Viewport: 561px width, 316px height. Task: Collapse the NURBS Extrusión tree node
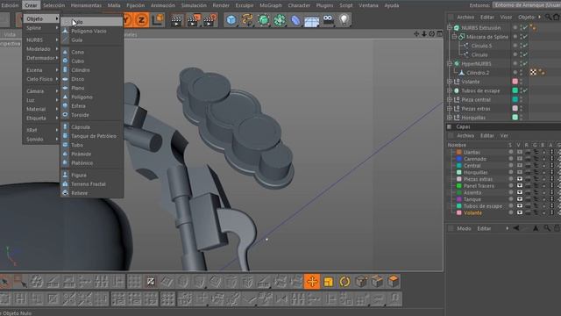450,27
